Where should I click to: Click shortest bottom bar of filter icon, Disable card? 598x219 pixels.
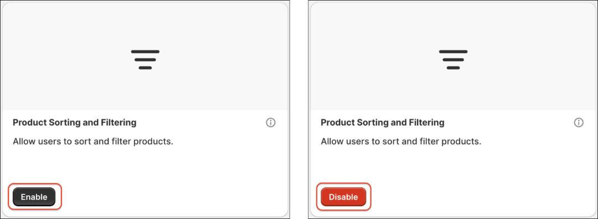tap(453, 68)
